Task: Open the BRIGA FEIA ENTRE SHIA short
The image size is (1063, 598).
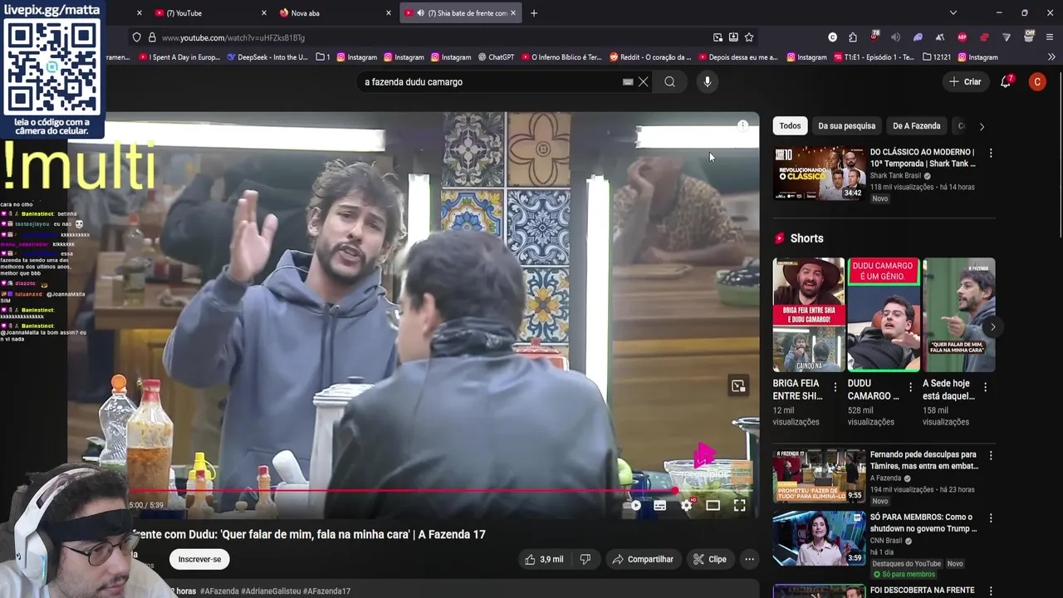Action: click(x=808, y=315)
